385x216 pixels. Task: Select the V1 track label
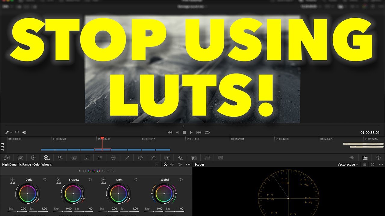[x=2, y=150]
